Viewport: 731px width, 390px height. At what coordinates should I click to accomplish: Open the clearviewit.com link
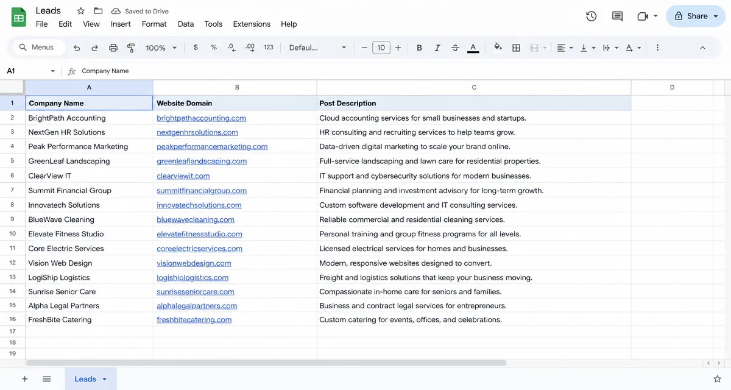pyautogui.click(x=183, y=176)
